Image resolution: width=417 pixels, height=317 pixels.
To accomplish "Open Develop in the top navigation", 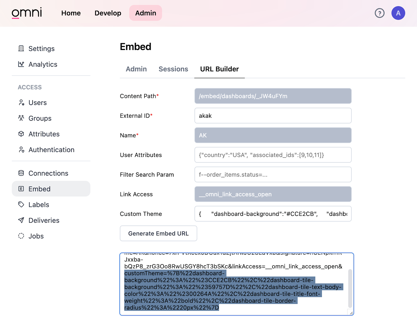I will (x=108, y=13).
